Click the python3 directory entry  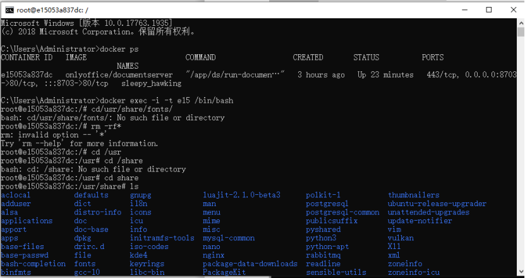[x=321, y=238]
